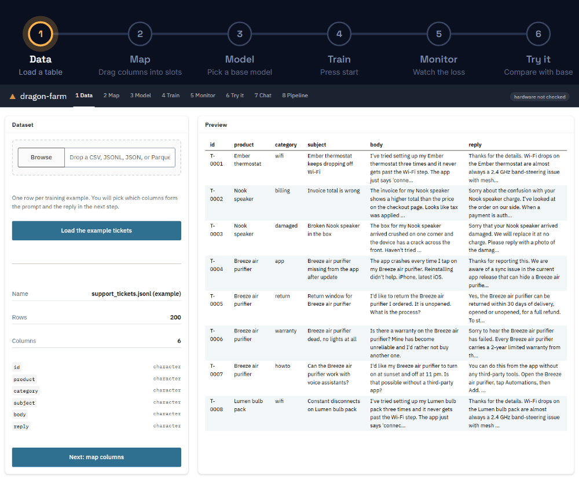Click the support_tickets.jsonl (example) name
This screenshot has height=498, width=579.
(x=136, y=294)
